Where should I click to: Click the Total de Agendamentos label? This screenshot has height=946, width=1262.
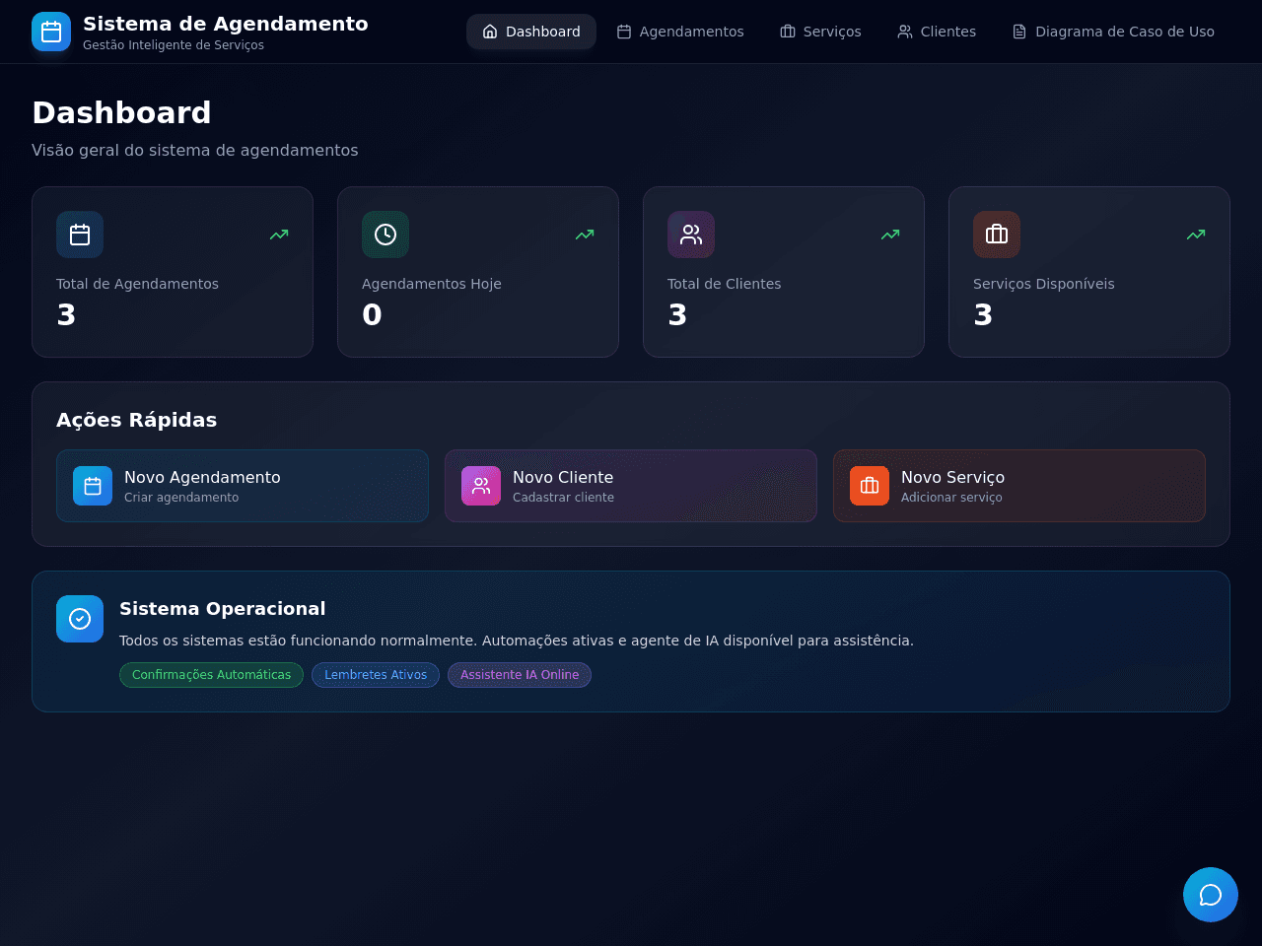click(x=137, y=284)
